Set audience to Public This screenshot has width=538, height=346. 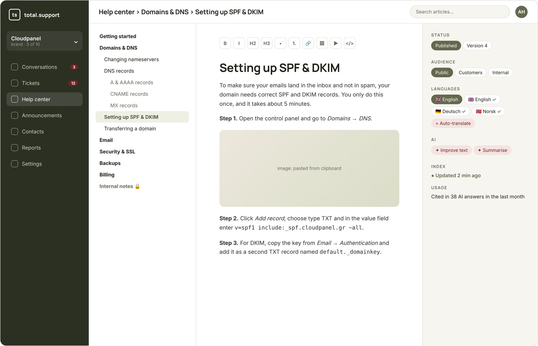pos(442,73)
